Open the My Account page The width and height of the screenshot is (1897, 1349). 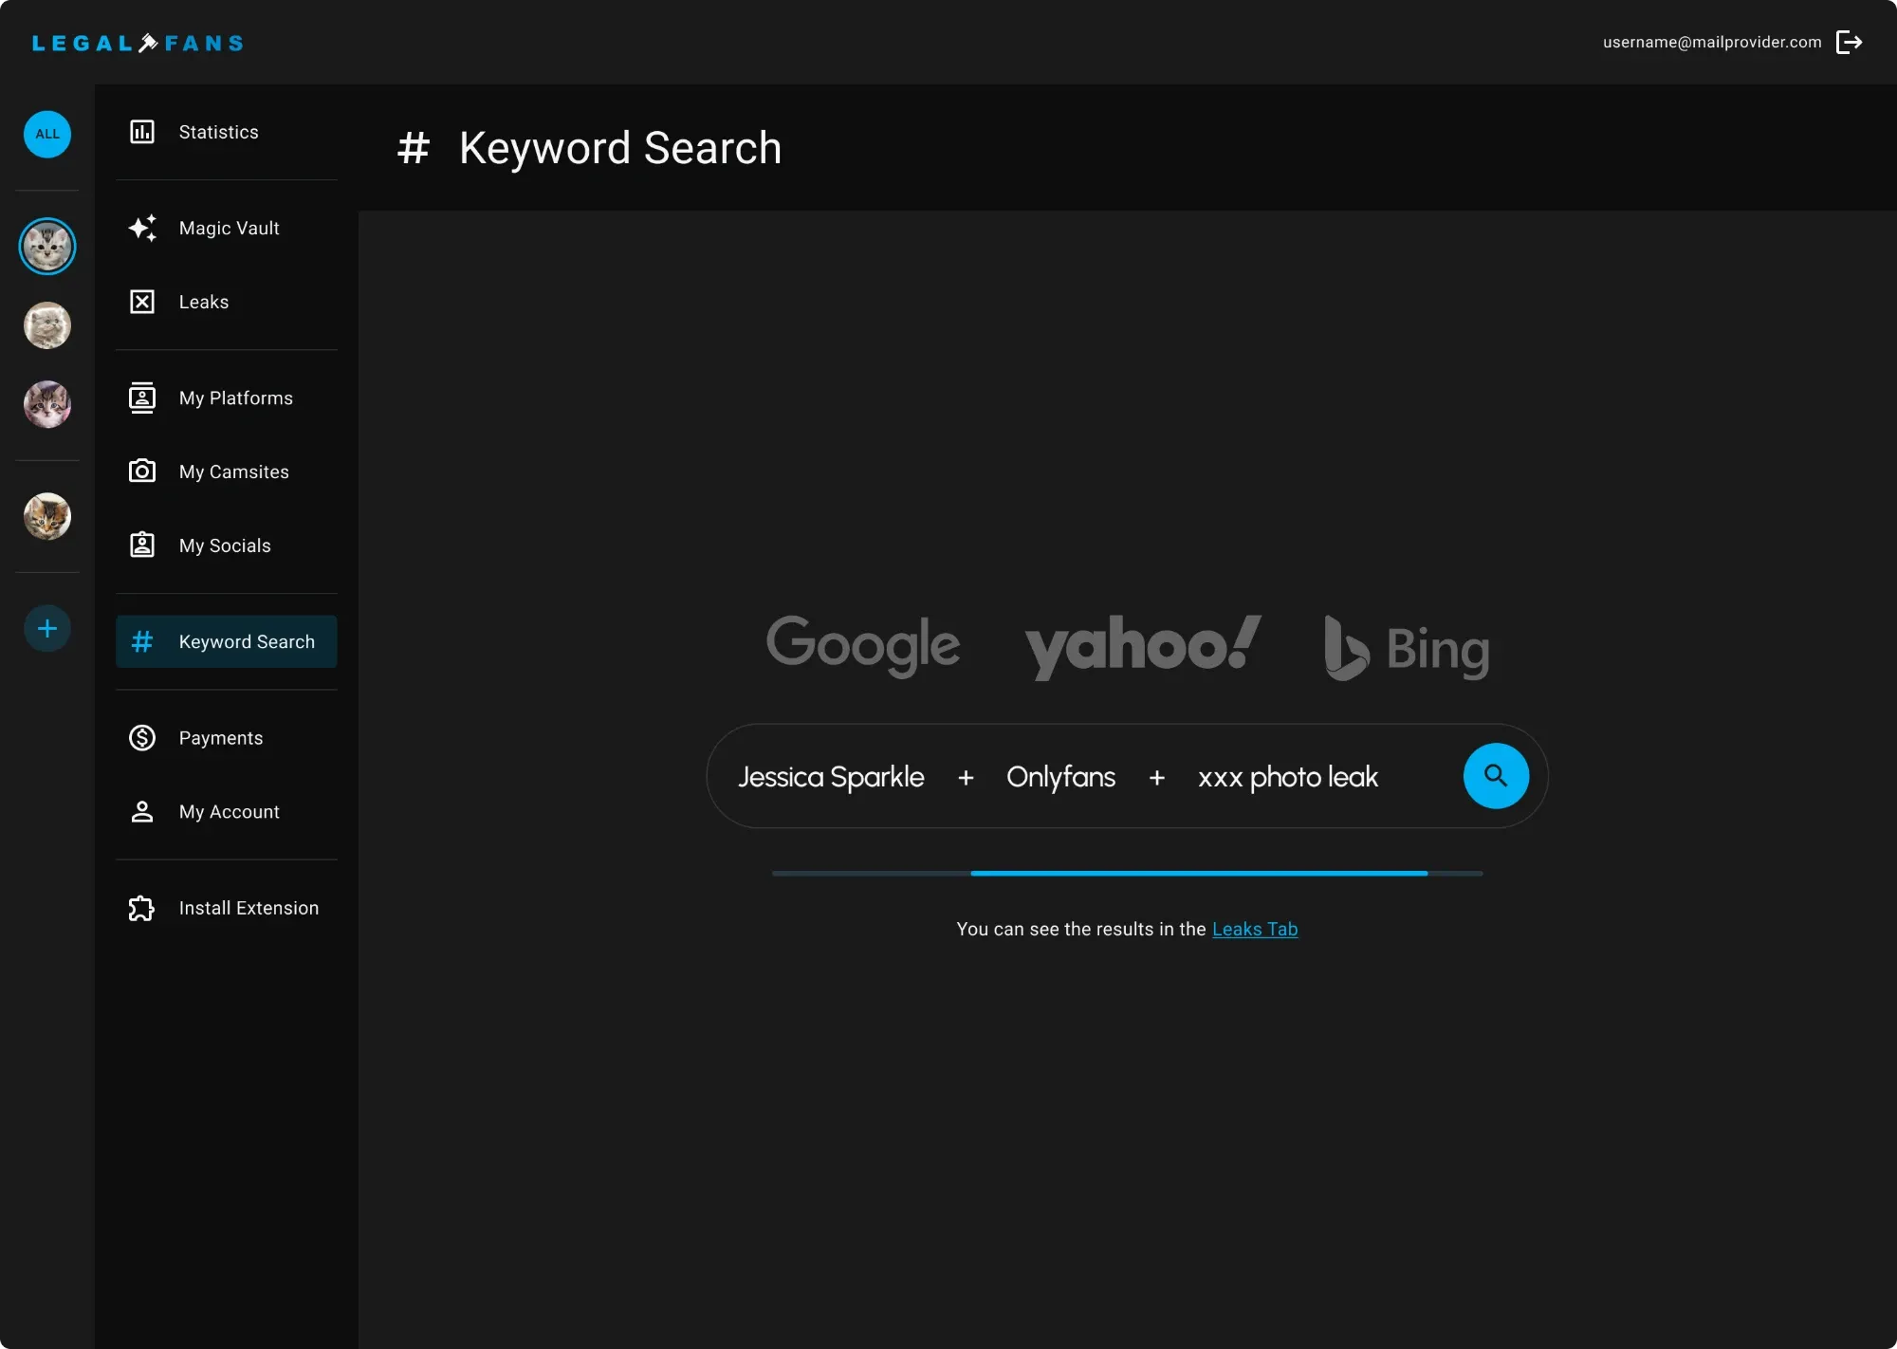point(227,811)
